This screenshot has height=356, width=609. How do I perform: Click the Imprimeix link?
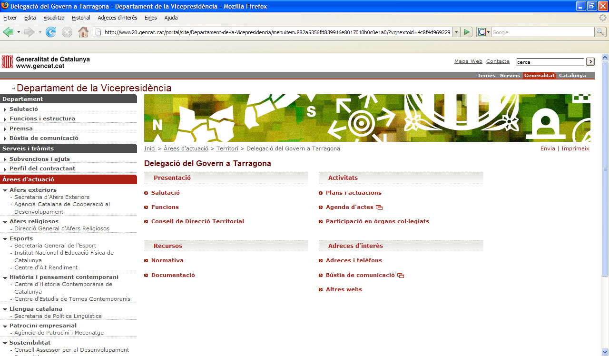575,148
